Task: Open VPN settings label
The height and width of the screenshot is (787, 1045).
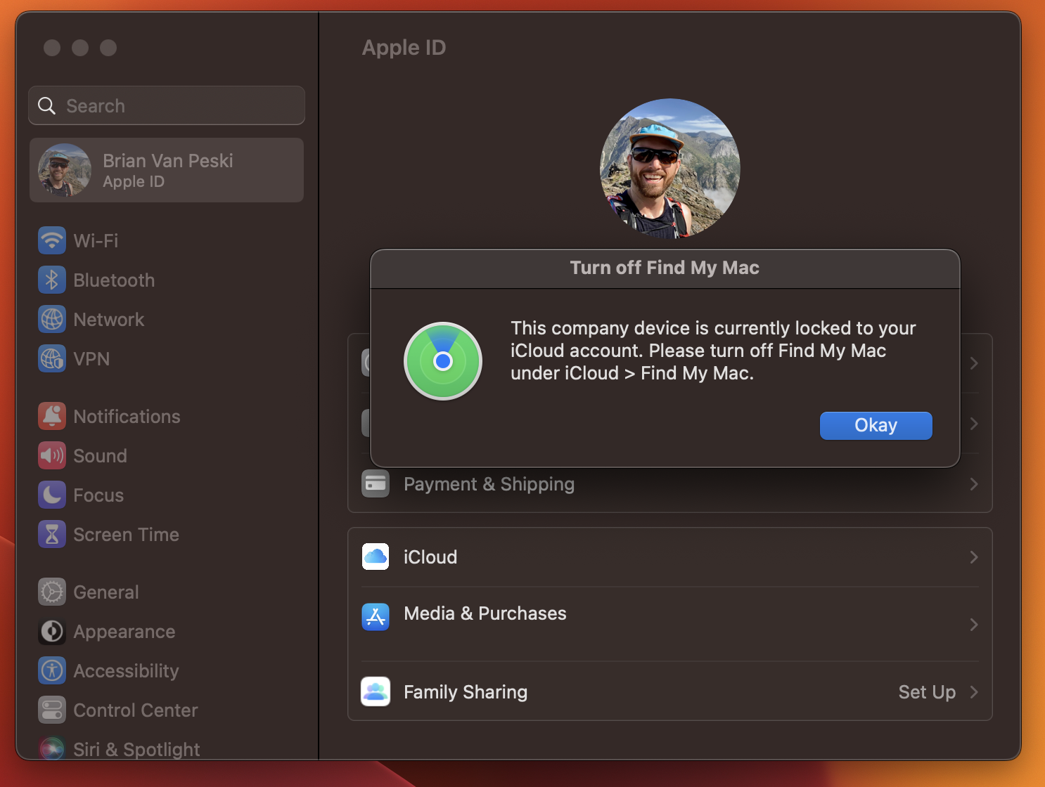Action: click(91, 359)
